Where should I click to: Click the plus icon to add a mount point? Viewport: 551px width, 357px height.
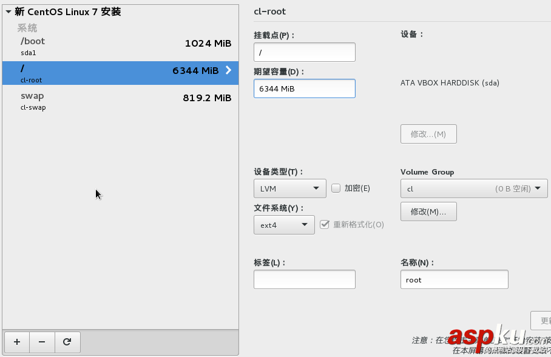(x=17, y=342)
